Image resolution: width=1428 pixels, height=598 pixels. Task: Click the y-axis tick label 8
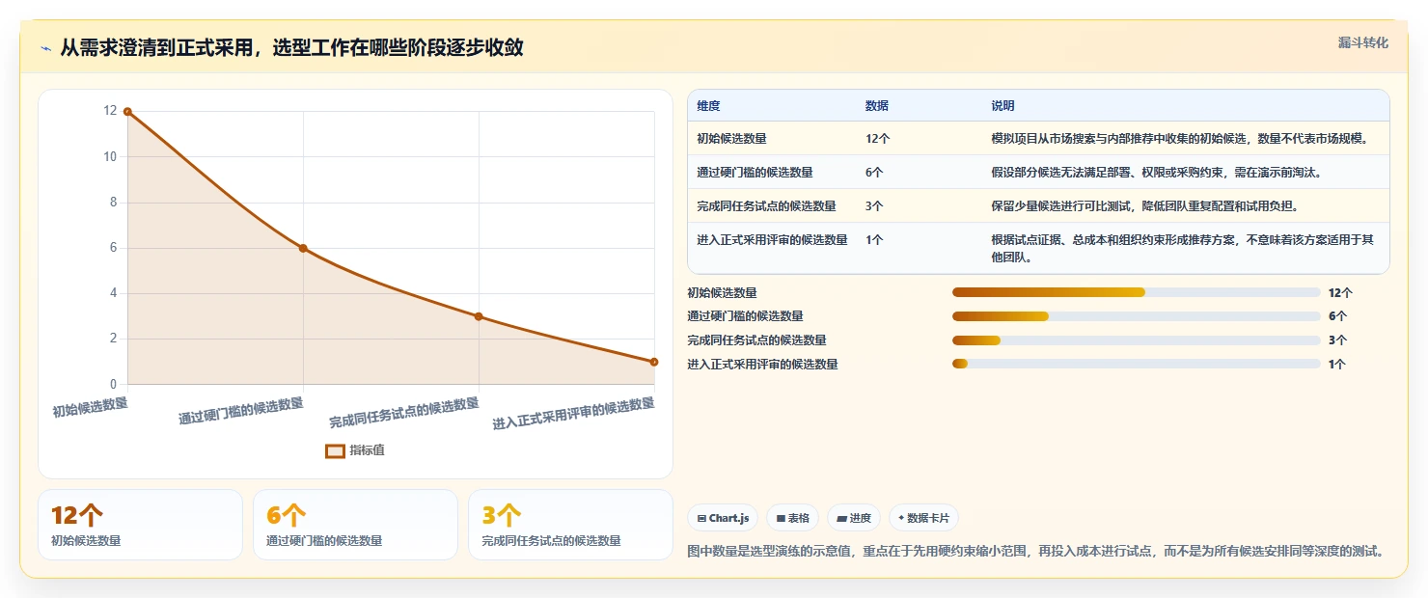(x=113, y=203)
